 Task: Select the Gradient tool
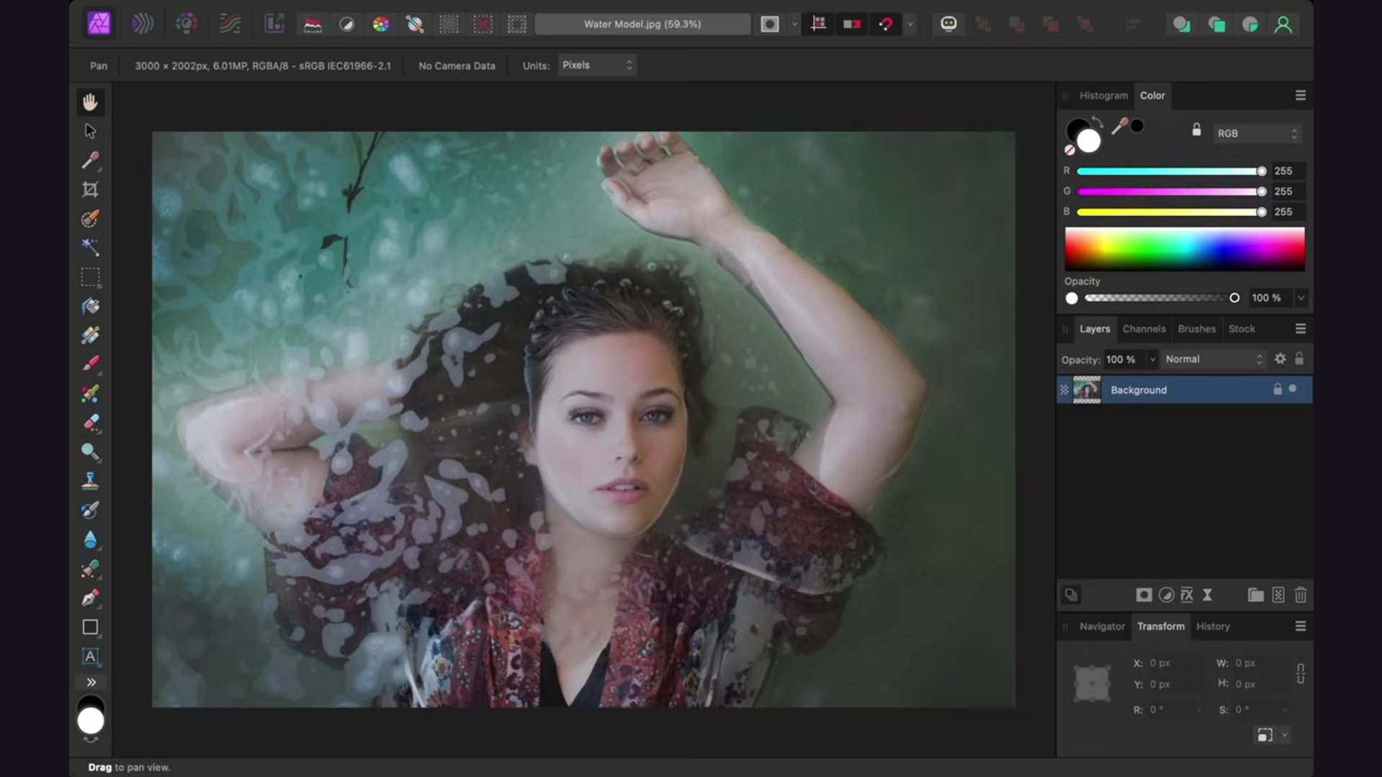point(90,335)
